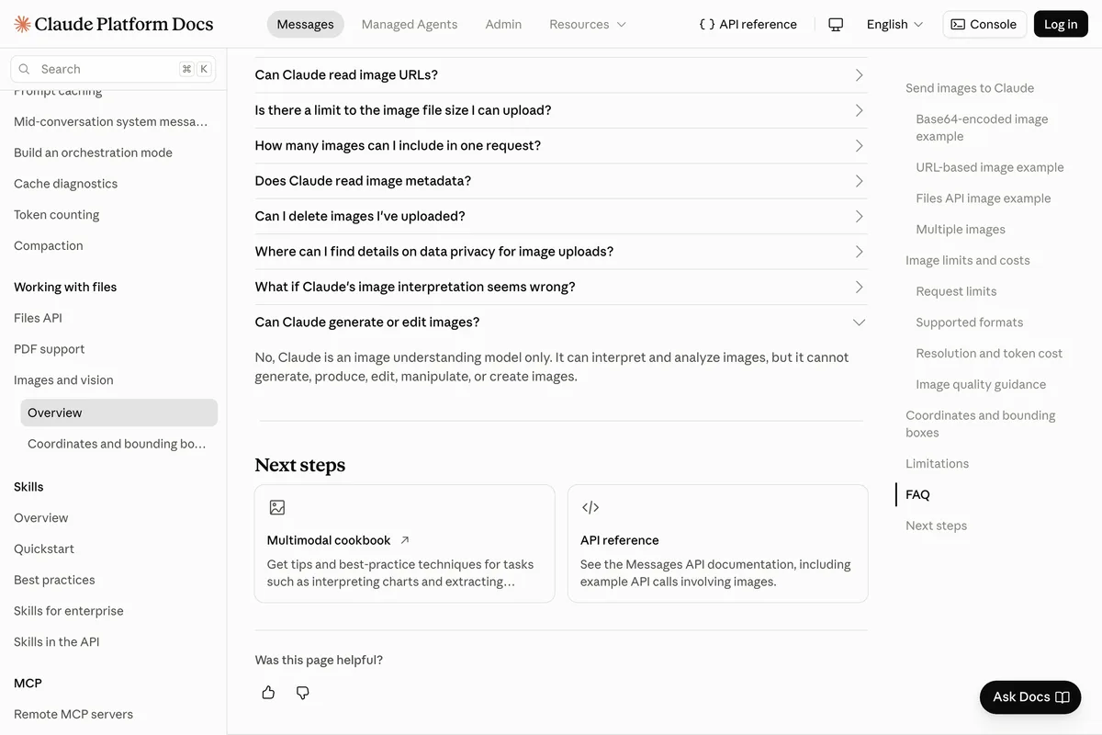Open Mid-conversation system messages sidebar page
This screenshot has width=1102, height=735.
[111, 121]
